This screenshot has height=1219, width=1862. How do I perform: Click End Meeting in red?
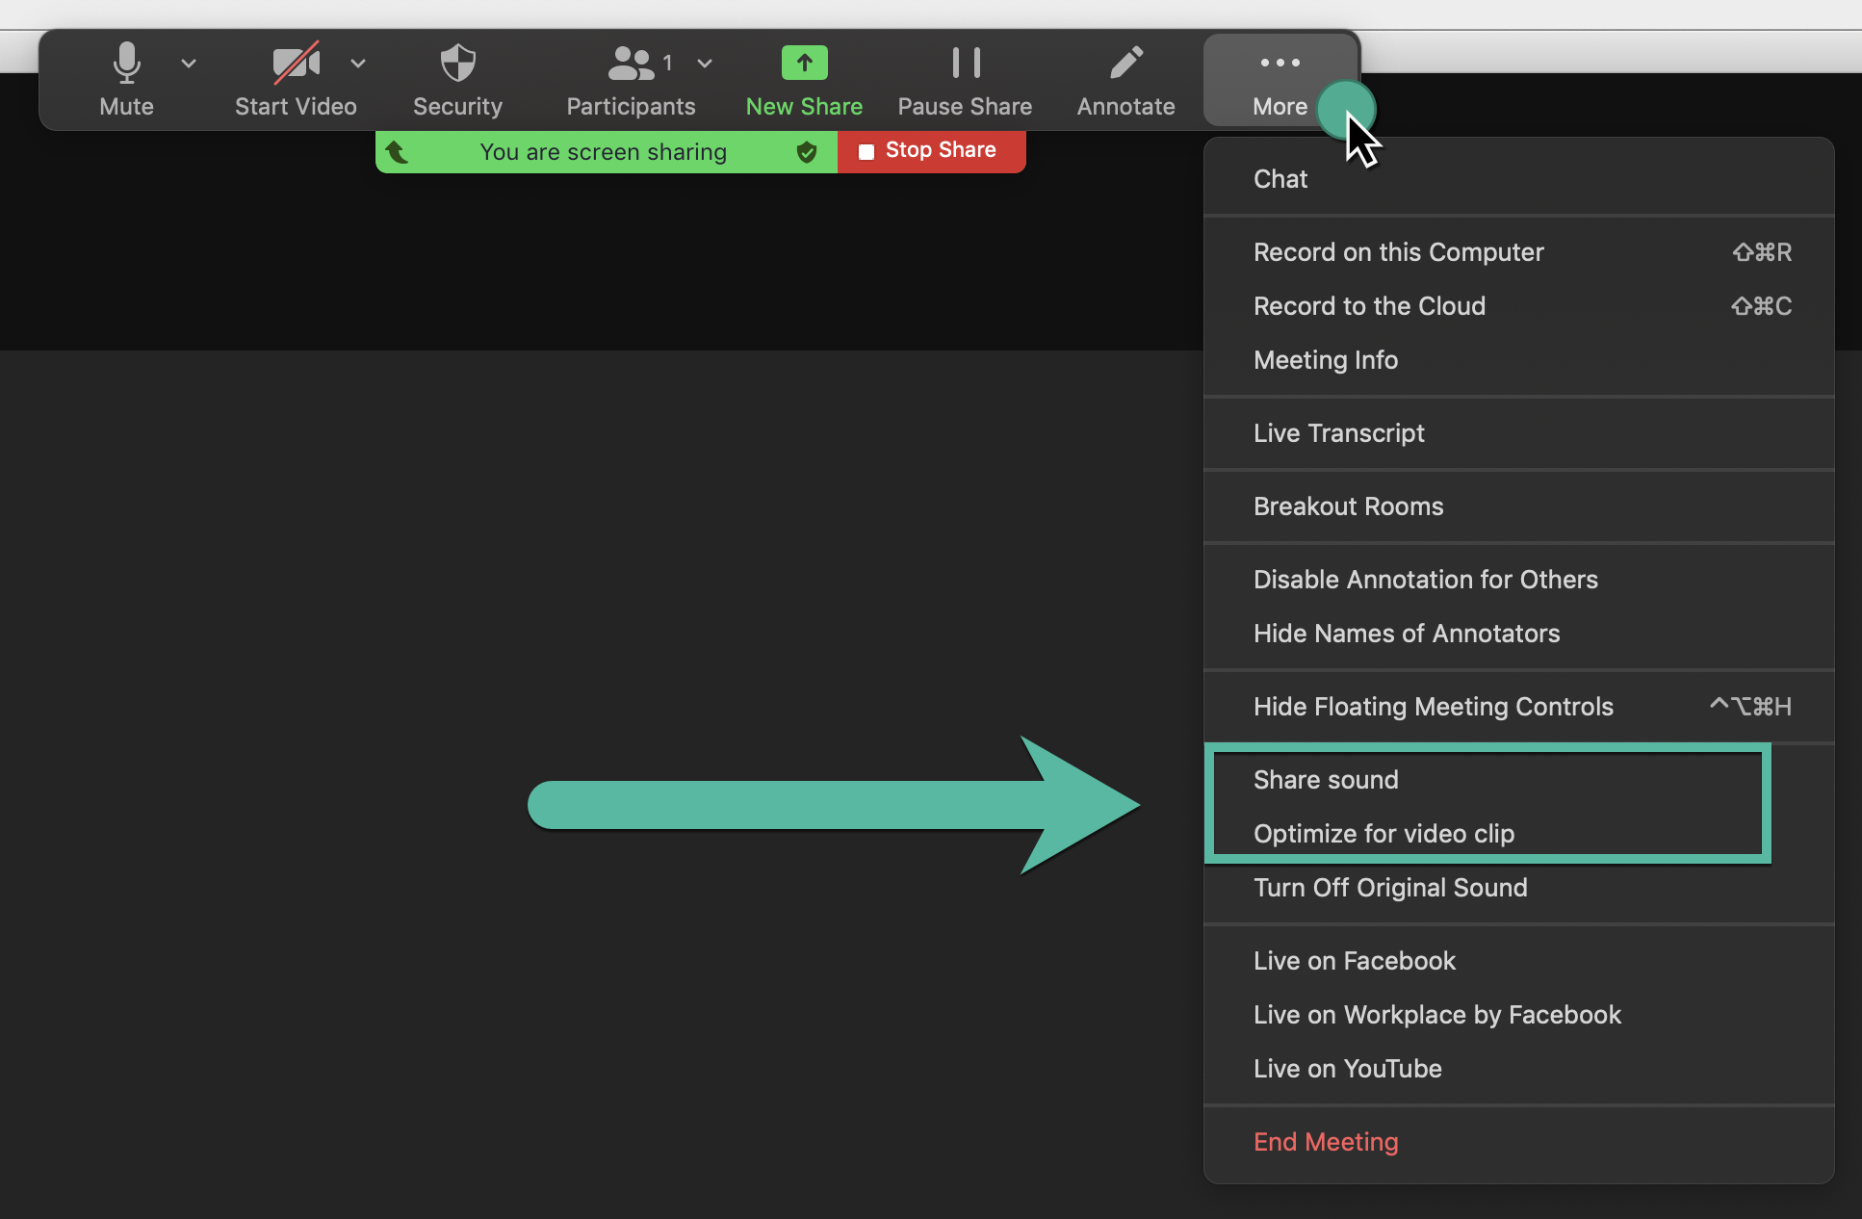[1326, 1142]
